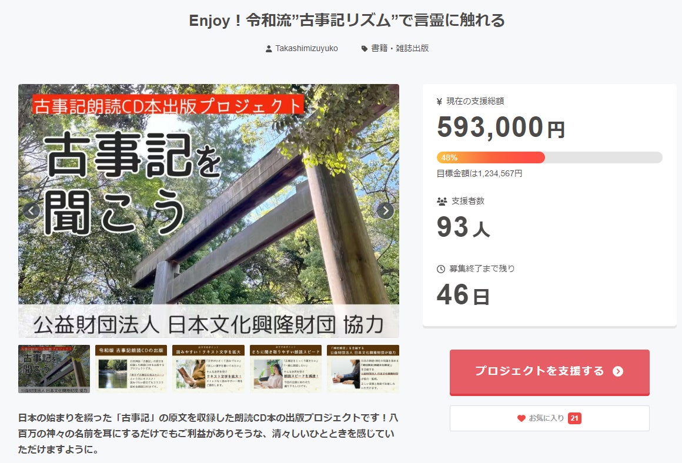The width and height of the screenshot is (682, 463).
Task: Select the fifth thumbnail about 日本文化興隆財団
Action: tap(363, 369)
